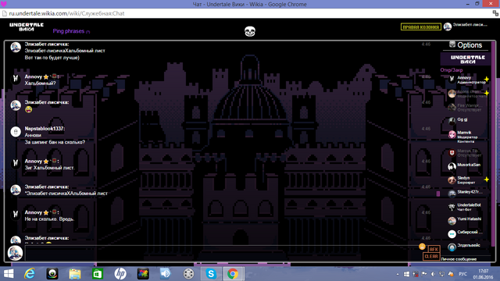
Task: Click the emoticon smiley next to message box
Action: [422, 247]
